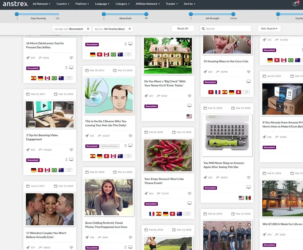The height and width of the screenshot is (250, 303).
Task: Favorite the 19 Amazing Ways Coca-Cola ad
Action: click(x=249, y=72)
